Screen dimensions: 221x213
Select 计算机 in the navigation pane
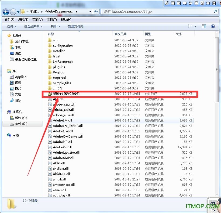[15, 112]
